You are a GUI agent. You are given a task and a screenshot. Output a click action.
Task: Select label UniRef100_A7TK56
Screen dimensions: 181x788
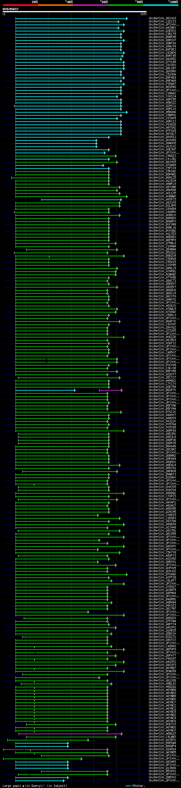pos(162,277)
